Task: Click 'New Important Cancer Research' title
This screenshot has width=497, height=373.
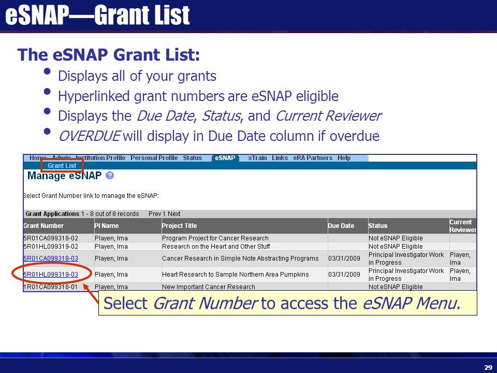Action: [x=209, y=286]
